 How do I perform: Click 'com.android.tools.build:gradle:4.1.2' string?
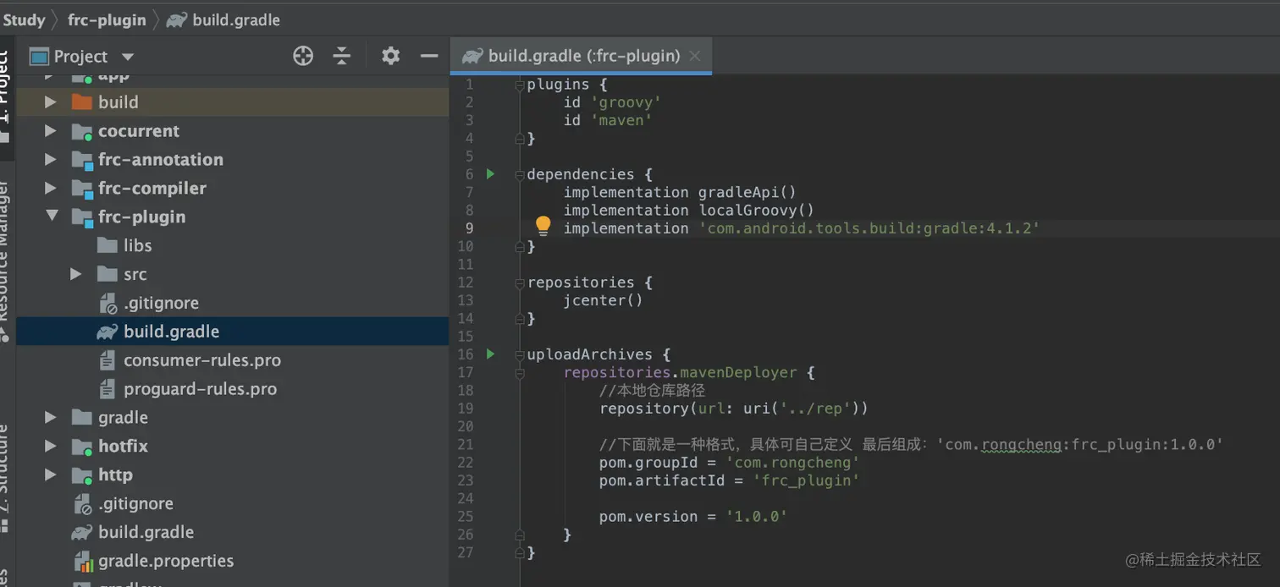(869, 228)
